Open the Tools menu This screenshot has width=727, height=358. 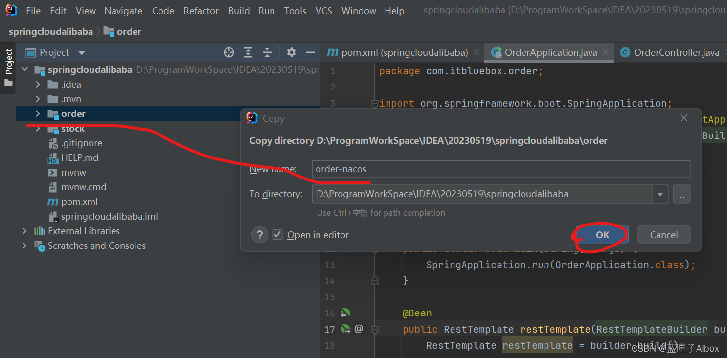tap(295, 11)
